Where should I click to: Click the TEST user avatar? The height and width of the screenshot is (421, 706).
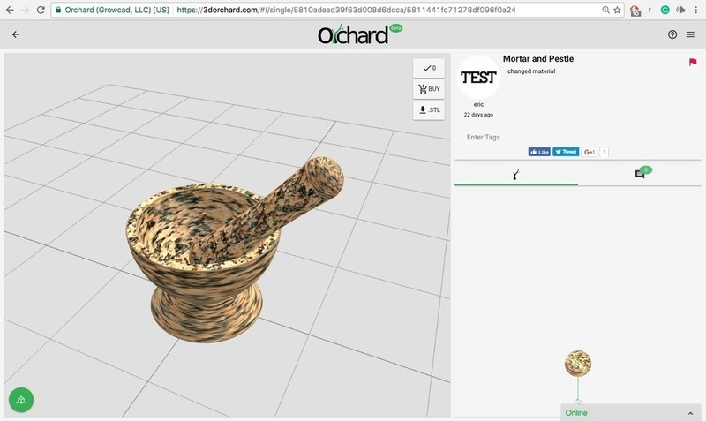(478, 78)
